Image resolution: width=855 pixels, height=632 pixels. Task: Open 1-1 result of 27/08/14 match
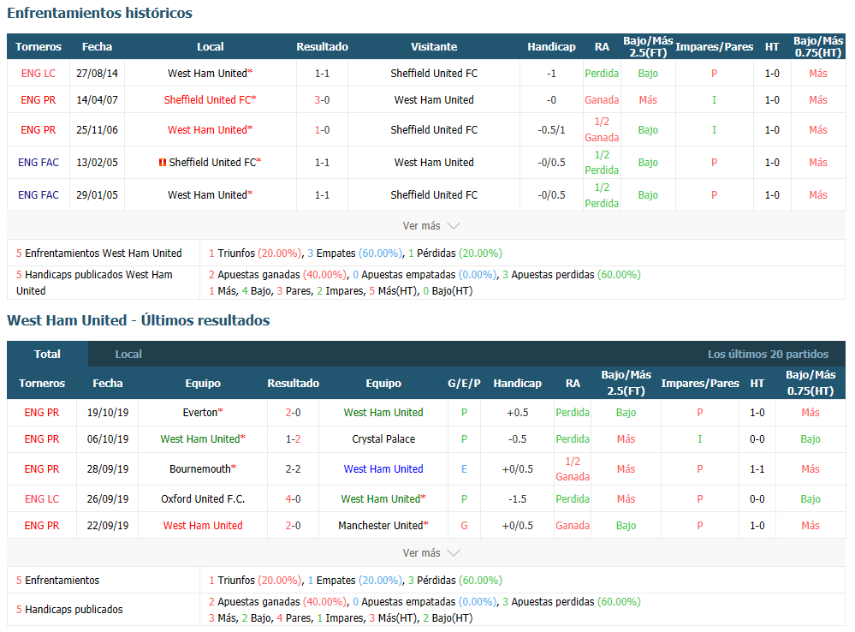pyautogui.click(x=323, y=73)
